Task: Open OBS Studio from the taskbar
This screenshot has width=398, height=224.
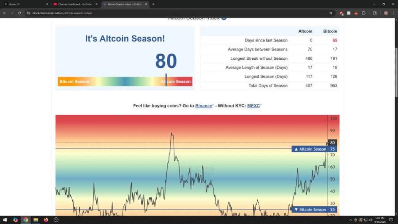Action: (56, 220)
